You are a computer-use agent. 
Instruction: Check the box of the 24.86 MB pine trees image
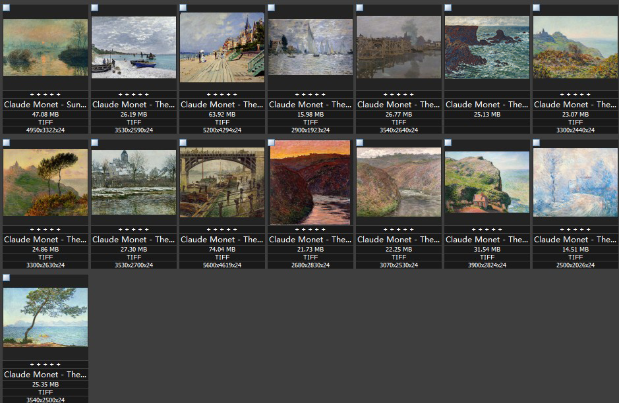(x=7, y=143)
